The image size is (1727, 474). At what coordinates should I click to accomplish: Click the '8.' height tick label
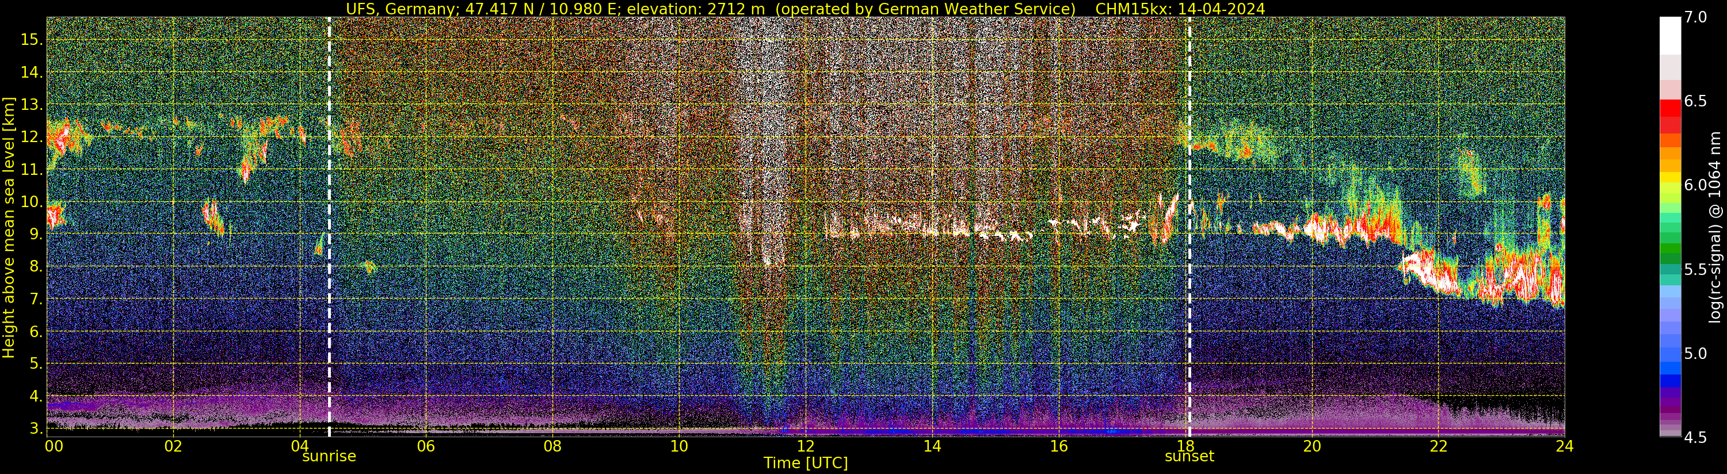(35, 266)
